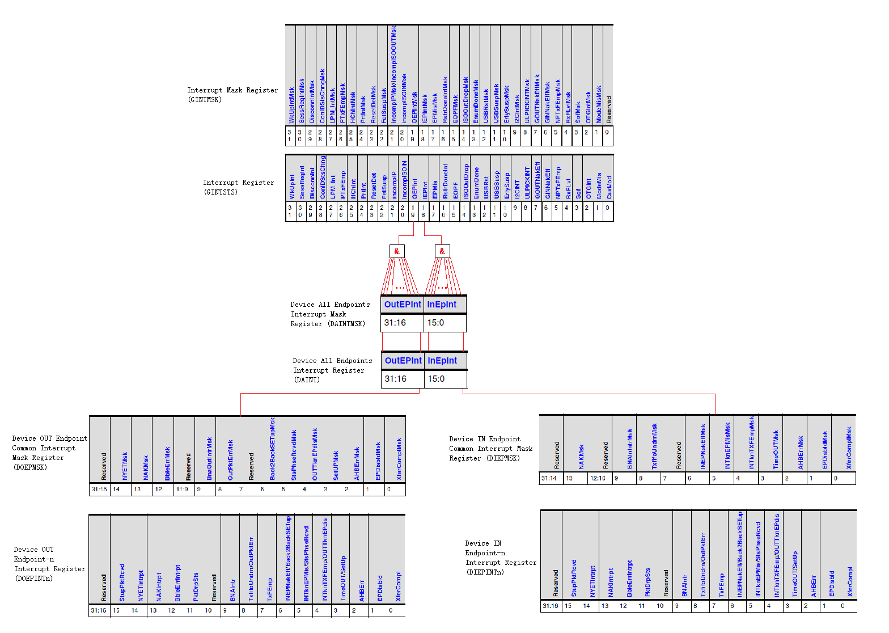The height and width of the screenshot is (633, 889).
Task: Click the Interrupt Mask Register (GINTMSK) label
Action: pos(232,95)
